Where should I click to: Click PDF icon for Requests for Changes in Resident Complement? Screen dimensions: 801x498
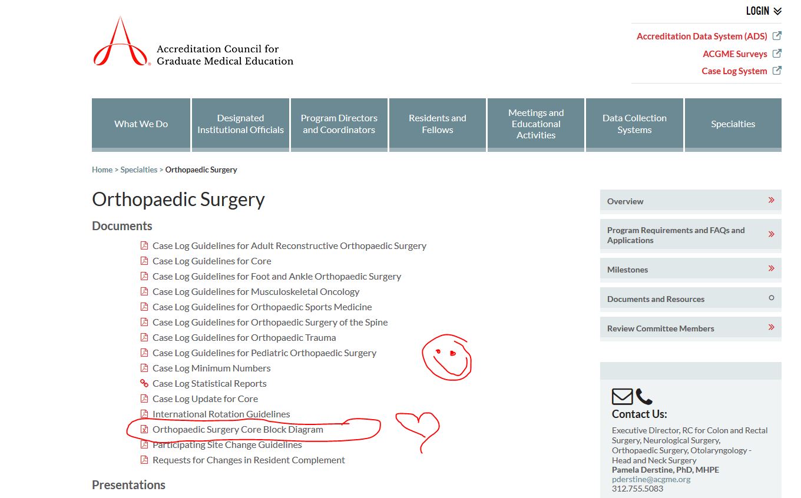(144, 460)
